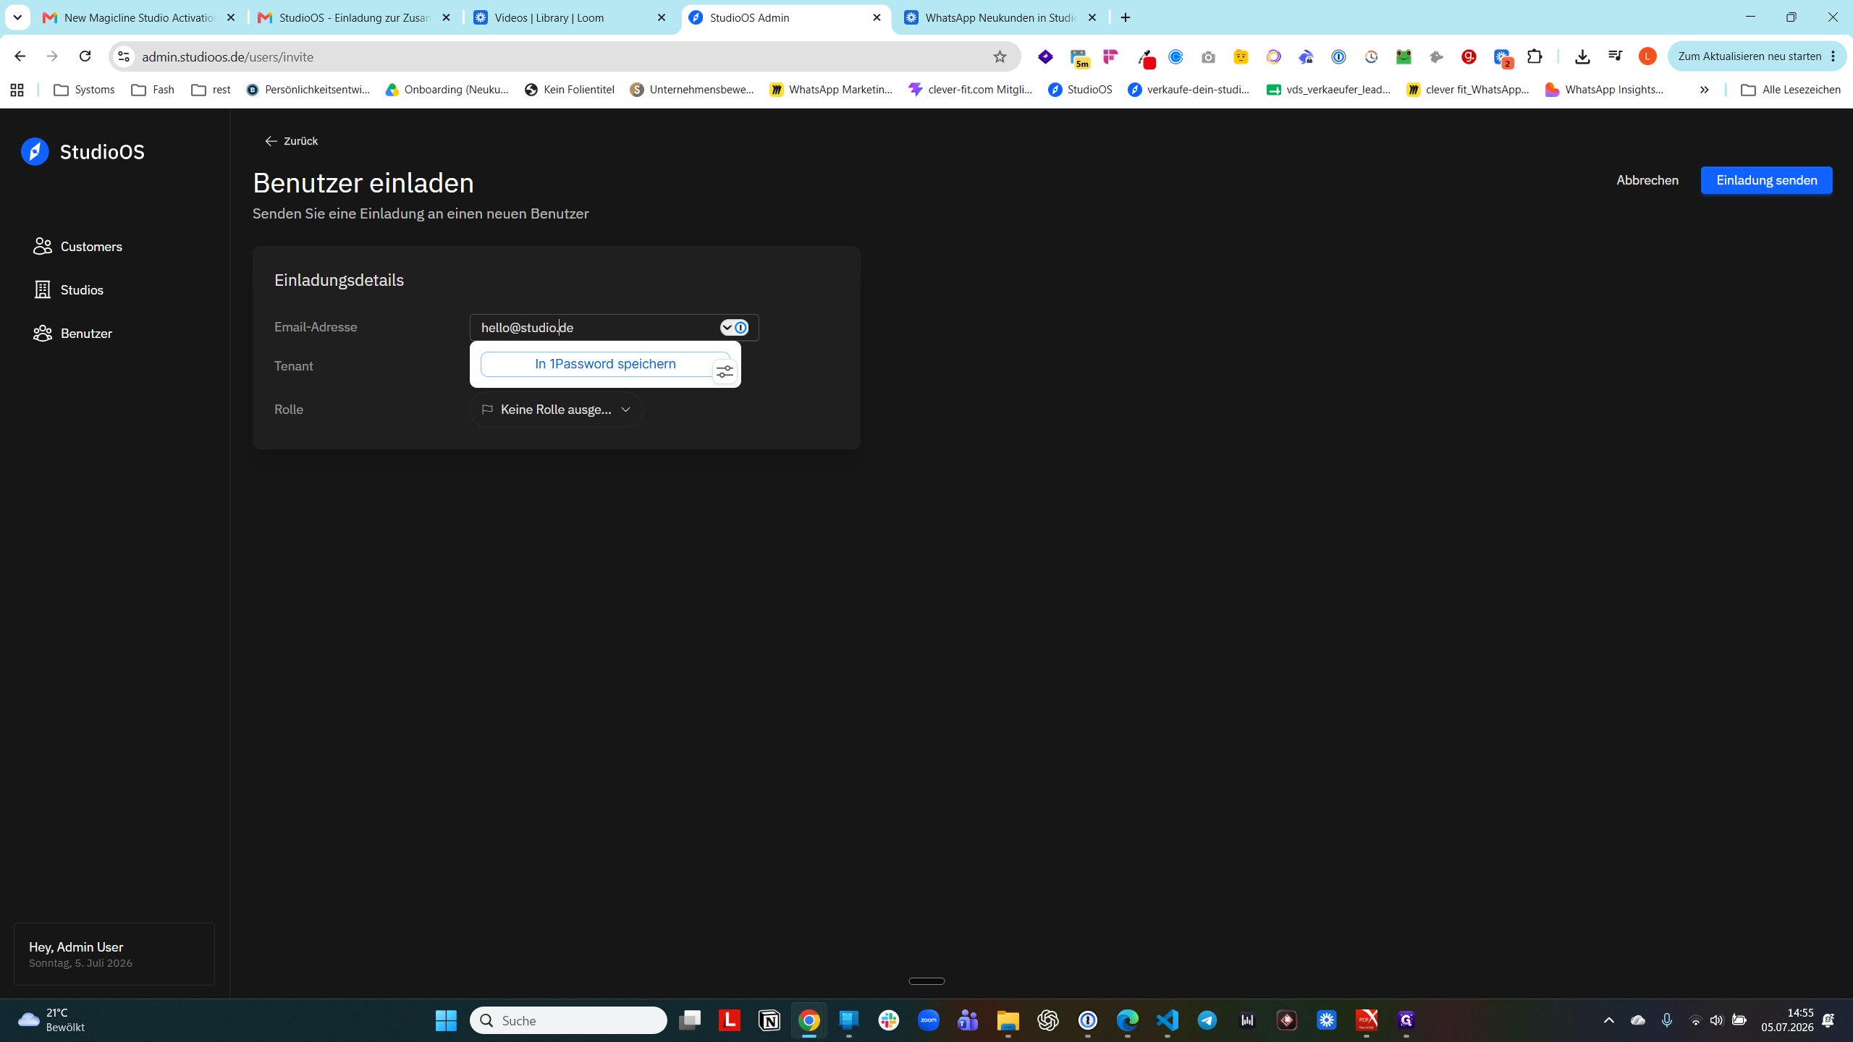Screen dimensions: 1853x1042
Task: Switch to StudioOS - Einladung Gmail tab
Action: (355, 17)
